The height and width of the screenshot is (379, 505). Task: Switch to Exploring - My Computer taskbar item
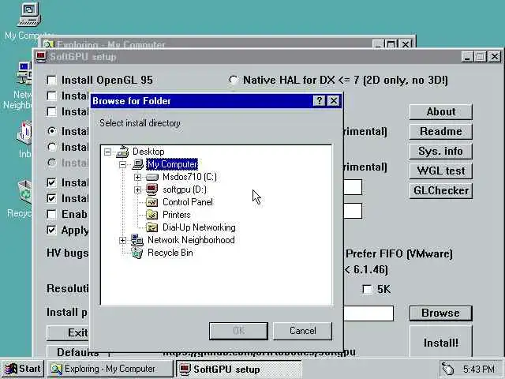click(x=110, y=369)
